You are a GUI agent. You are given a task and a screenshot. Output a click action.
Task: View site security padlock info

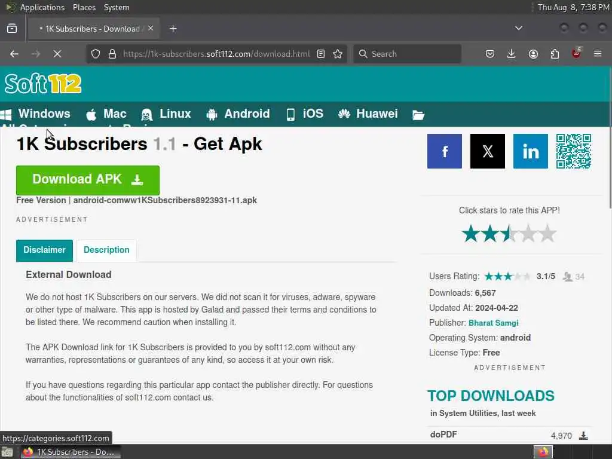[x=112, y=54]
